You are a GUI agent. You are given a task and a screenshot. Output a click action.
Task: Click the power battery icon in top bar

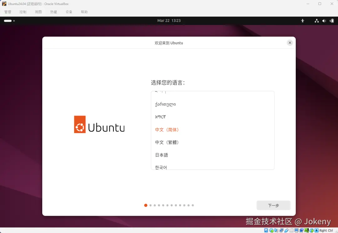pos(332,21)
